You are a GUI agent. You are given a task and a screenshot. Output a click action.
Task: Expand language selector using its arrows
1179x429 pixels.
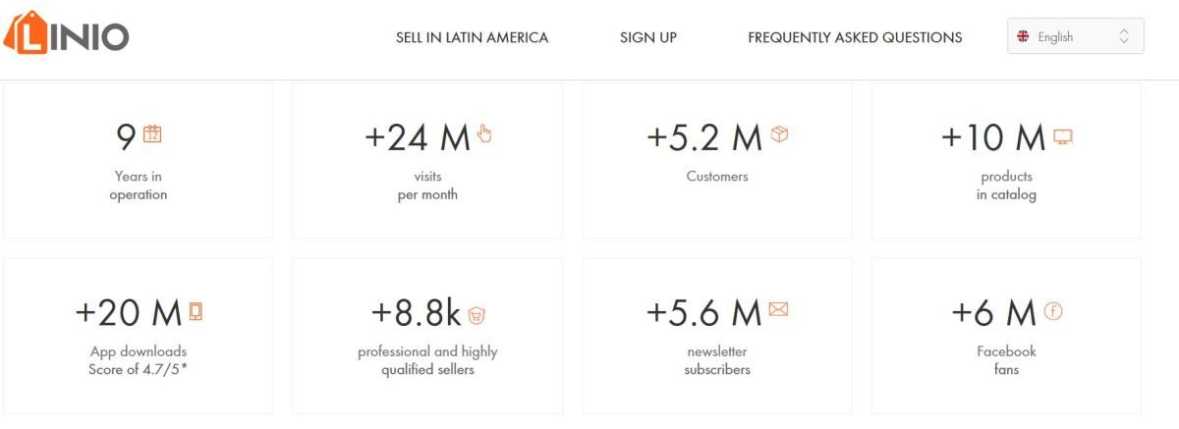pyautogui.click(x=1125, y=36)
